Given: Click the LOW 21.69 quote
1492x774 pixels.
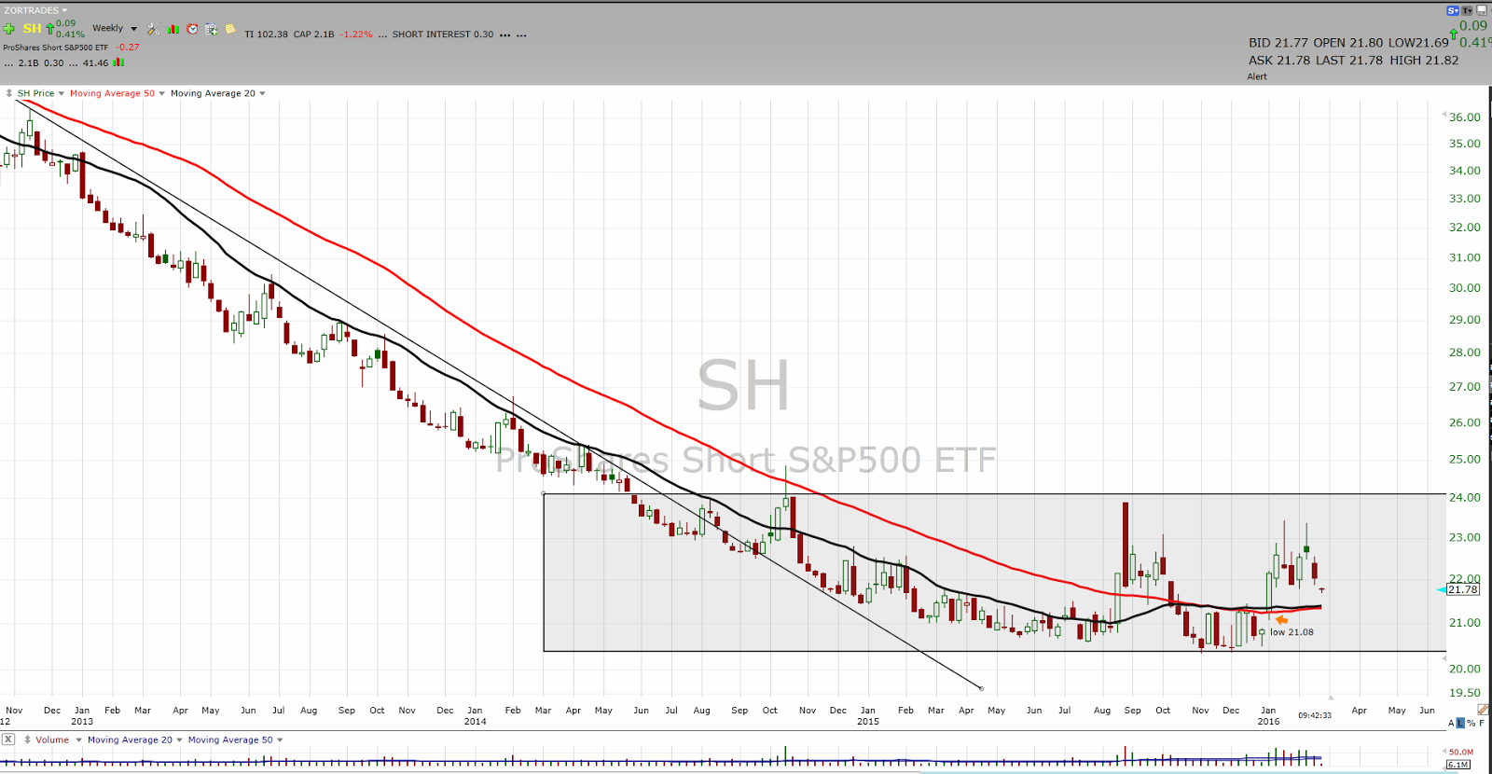Looking at the screenshot, I should pos(1418,43).
